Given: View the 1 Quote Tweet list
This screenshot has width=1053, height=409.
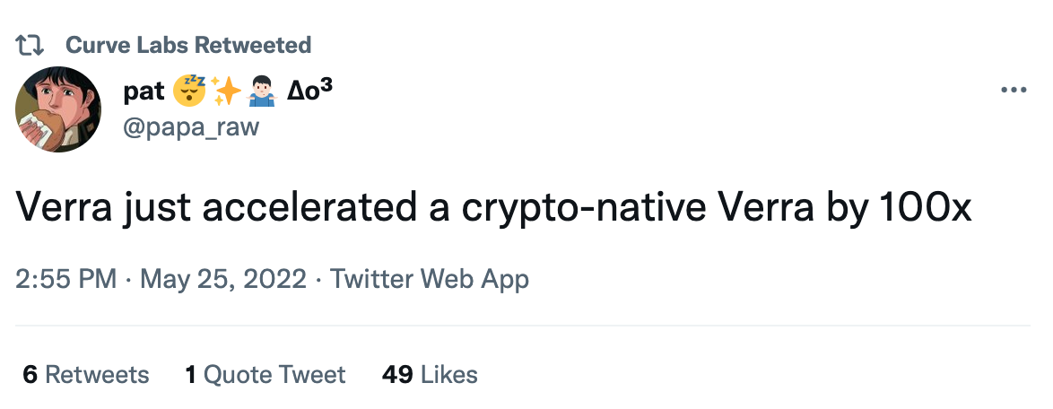Looking at the screenshot, I should (x=265, y=374).
